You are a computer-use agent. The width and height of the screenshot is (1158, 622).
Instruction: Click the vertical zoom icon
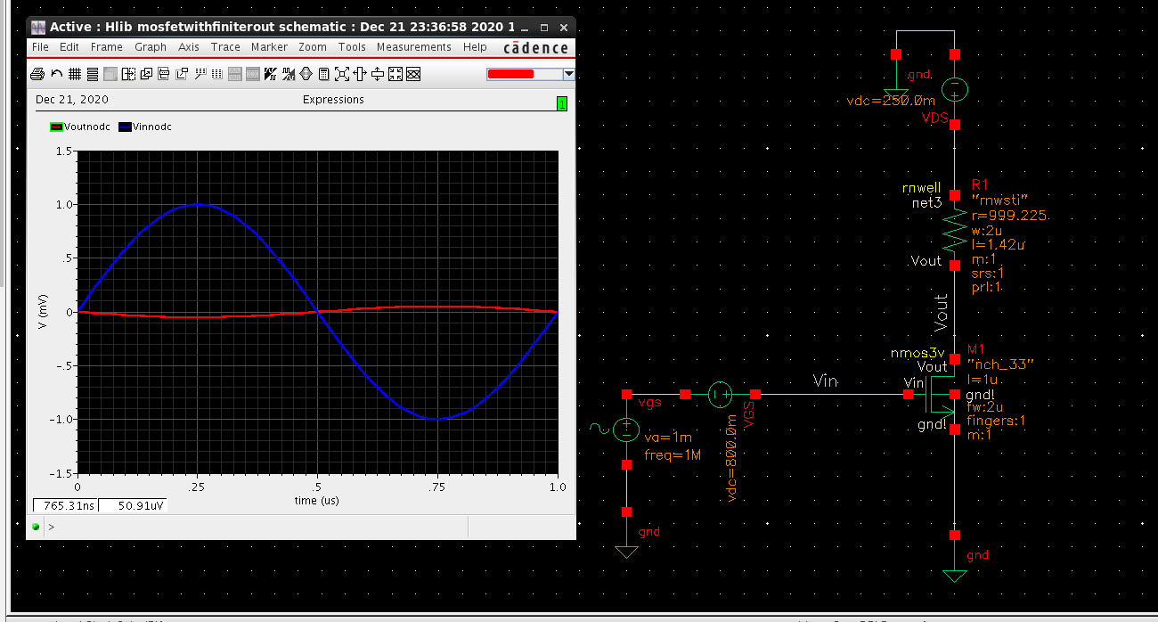[378, 74]
